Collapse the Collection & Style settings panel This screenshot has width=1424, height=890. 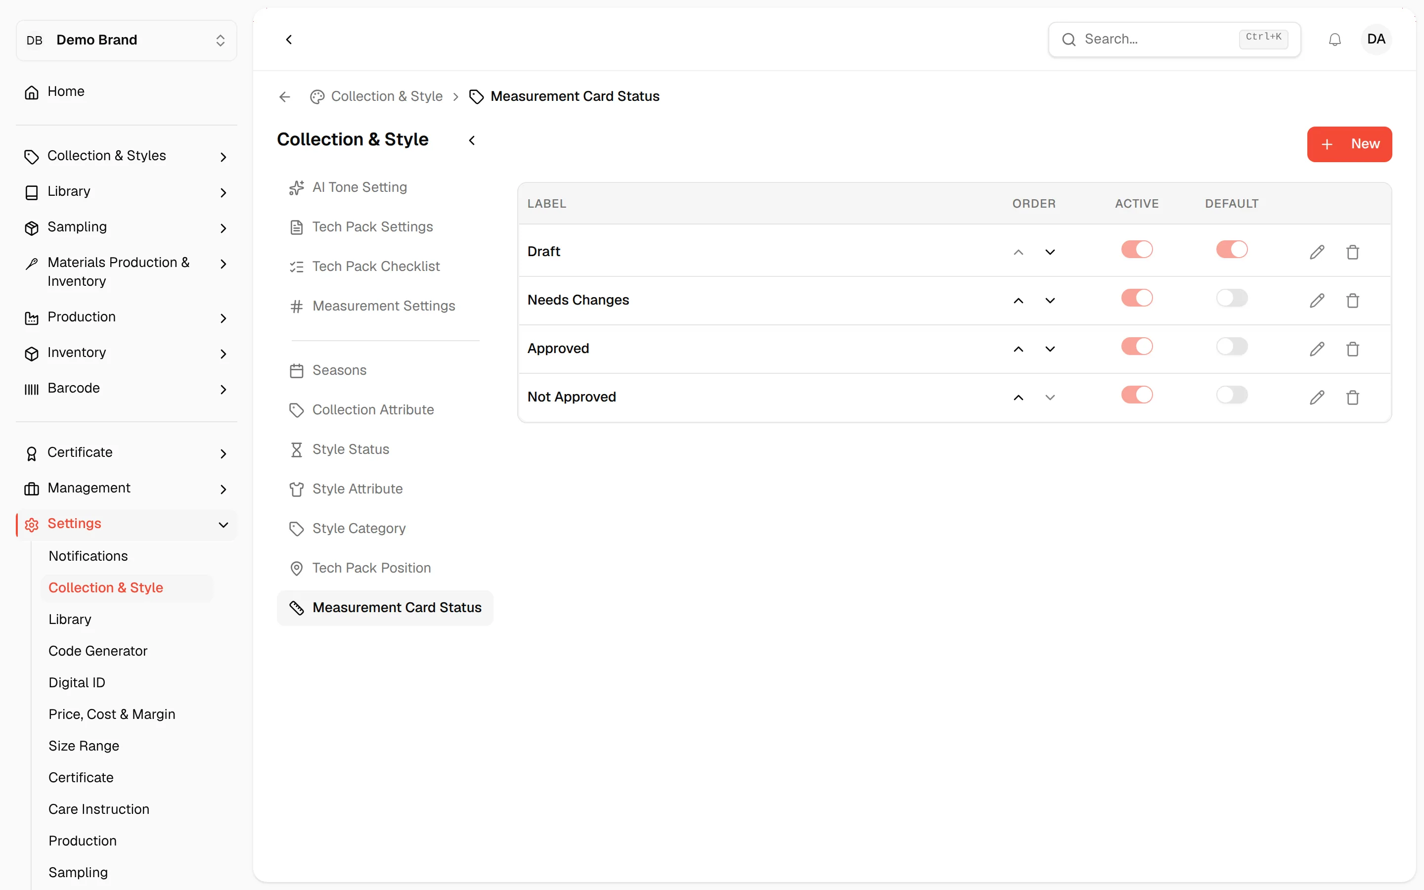click(x=472, y=140)
